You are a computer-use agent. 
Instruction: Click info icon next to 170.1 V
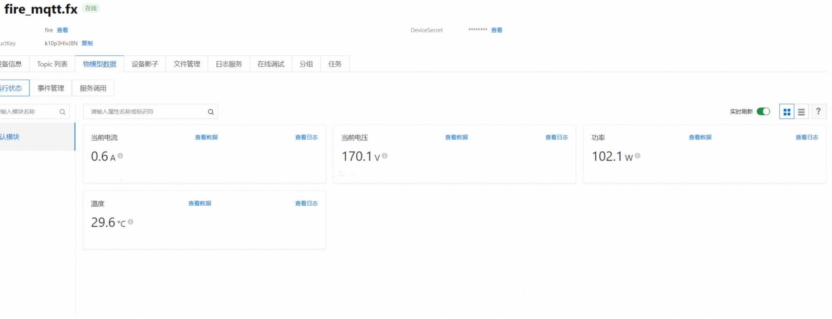click(x=385, y=156)
